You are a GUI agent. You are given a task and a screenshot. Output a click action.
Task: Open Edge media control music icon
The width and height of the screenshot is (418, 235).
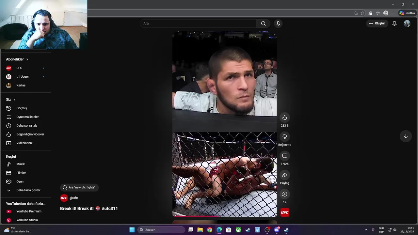370,13
